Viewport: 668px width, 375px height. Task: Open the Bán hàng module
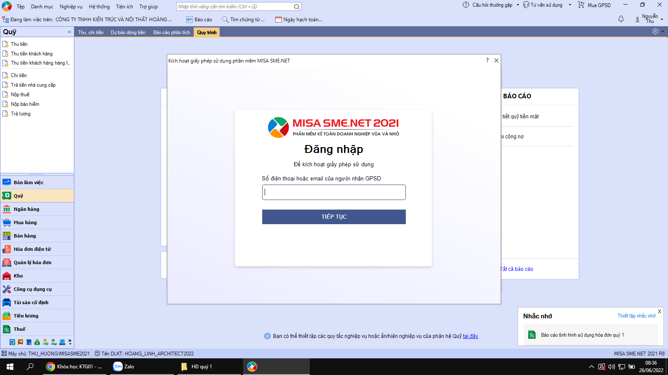point(37,236)
